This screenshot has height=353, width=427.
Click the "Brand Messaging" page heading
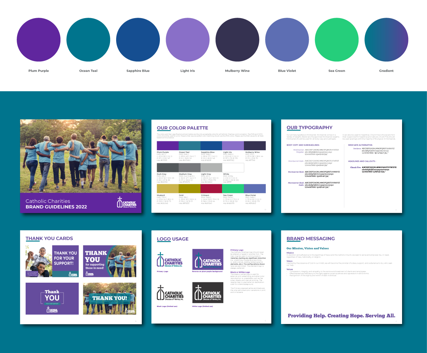pyautogui.click(x=311, y=239)
